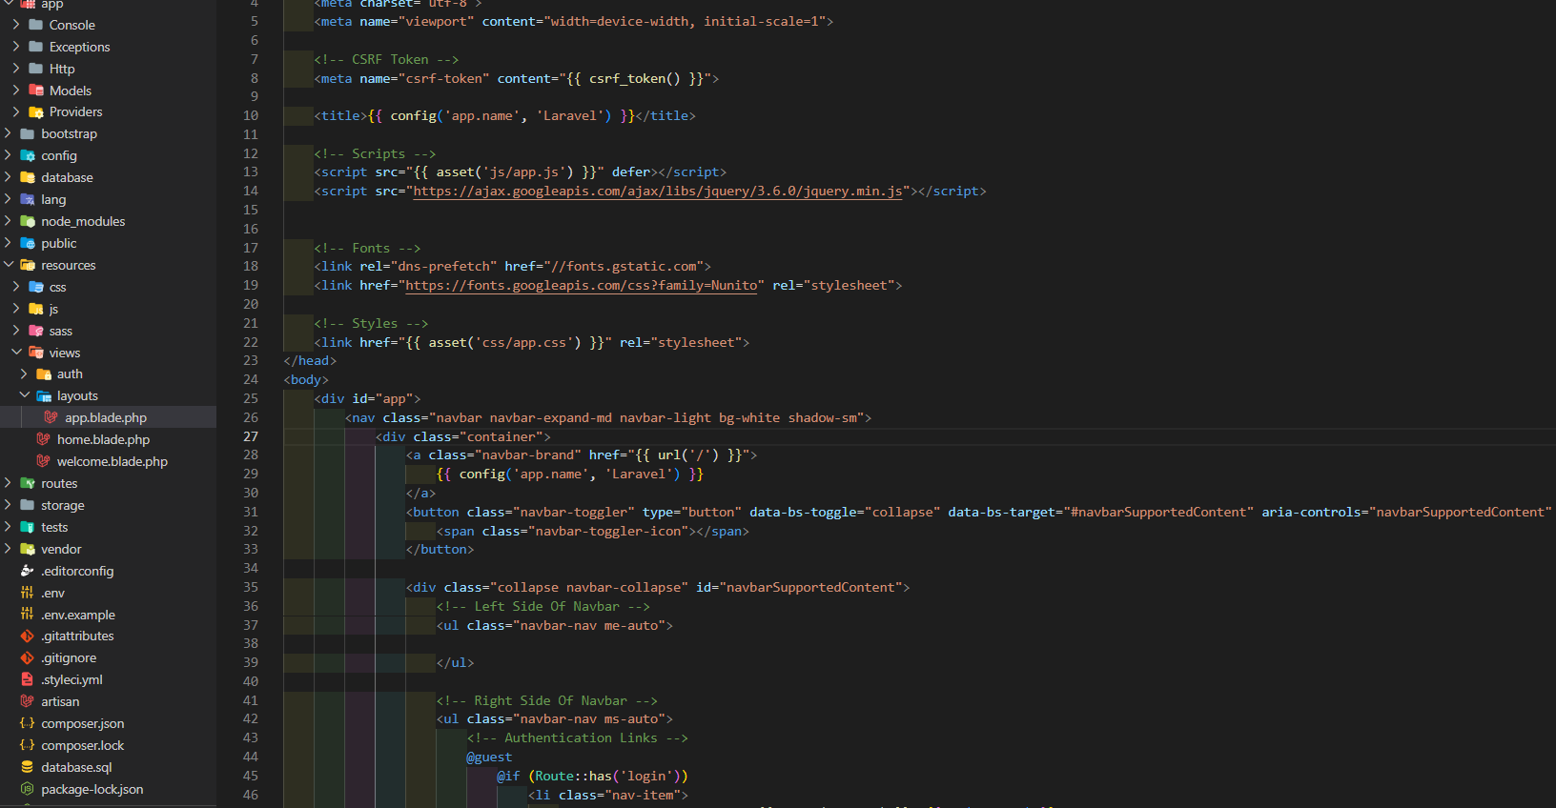Image resolution: width=1556 pixels, height=808 pixels.
Task: Expand the storage folder chevron
Action: pyautogui.click(x=8, y=505)
